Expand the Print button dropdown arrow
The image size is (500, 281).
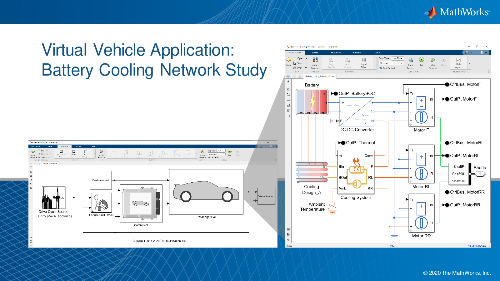306,68
